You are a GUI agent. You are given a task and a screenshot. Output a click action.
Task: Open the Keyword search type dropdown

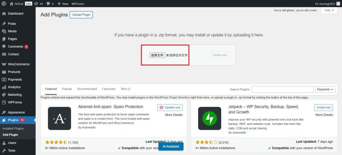click(x=325, y=89)
